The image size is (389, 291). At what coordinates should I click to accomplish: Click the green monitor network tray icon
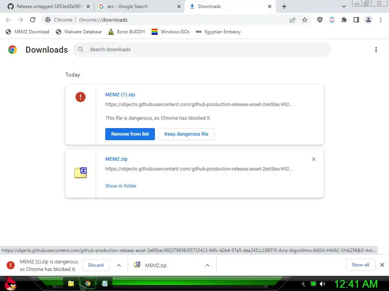313,284
